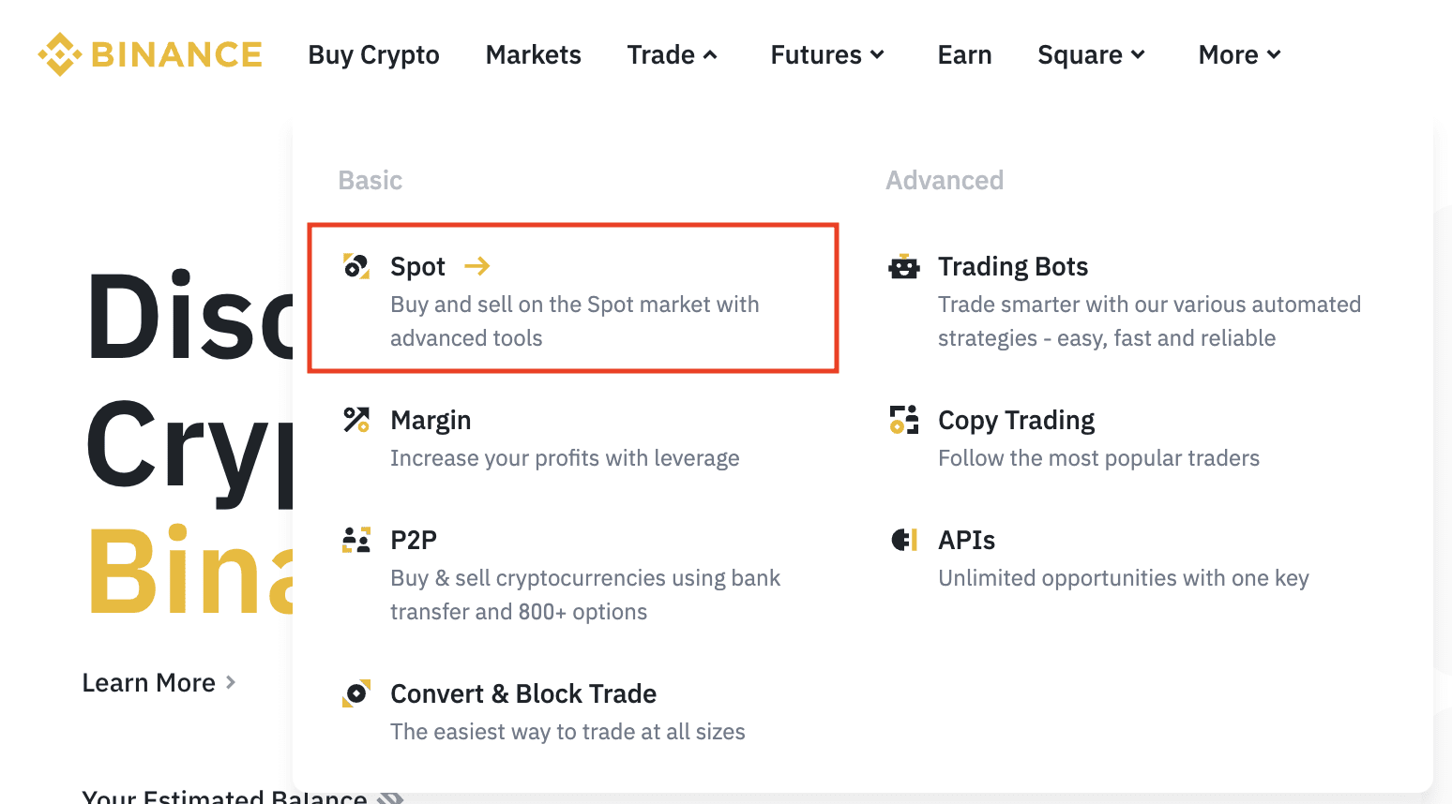Click the Convert & Block Trade icon

tap(356, 693)
